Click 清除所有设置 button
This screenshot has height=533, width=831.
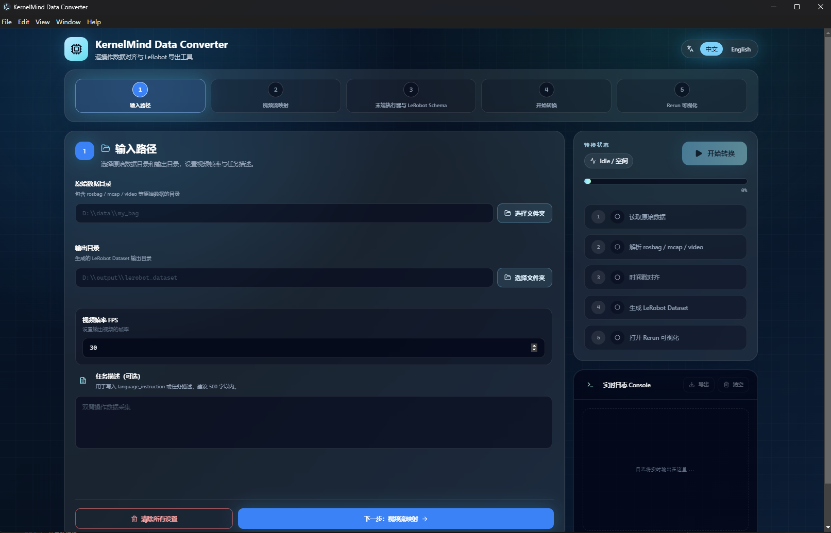[x=154, y=519]
